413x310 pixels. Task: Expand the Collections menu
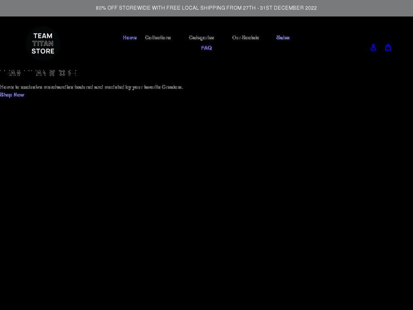158,38
